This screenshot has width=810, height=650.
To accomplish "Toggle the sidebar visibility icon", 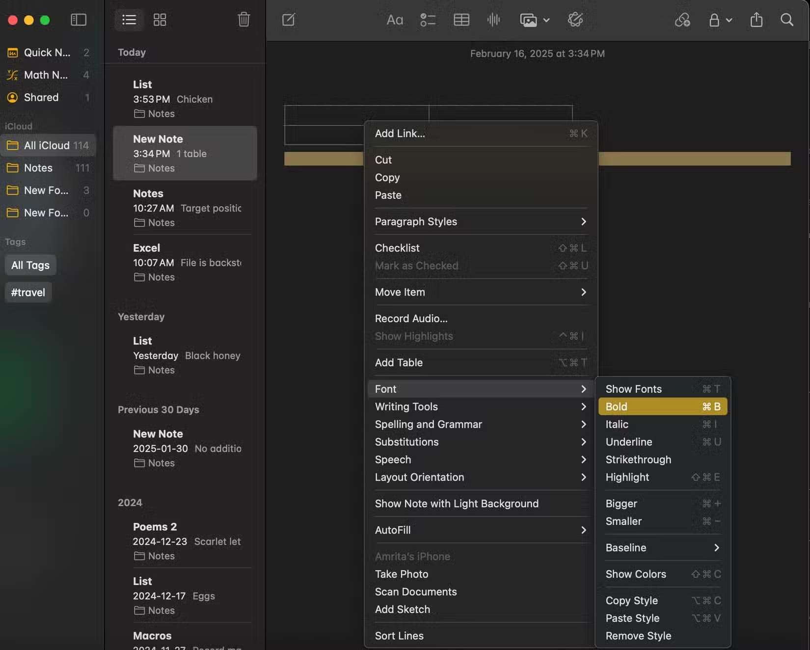I will coord(79,20).
